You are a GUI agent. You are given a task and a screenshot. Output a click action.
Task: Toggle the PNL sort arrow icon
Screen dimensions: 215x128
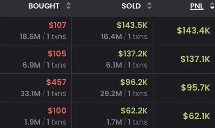212,6
